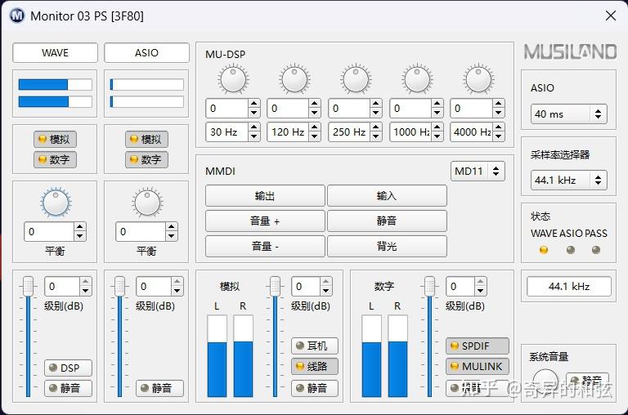Increase the gain value above 120 Hz
Viewport: 628px width, 415px height.
tap(315, 104)
